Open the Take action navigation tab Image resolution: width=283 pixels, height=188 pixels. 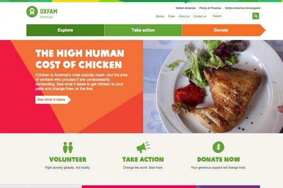[x=143, y=30]
